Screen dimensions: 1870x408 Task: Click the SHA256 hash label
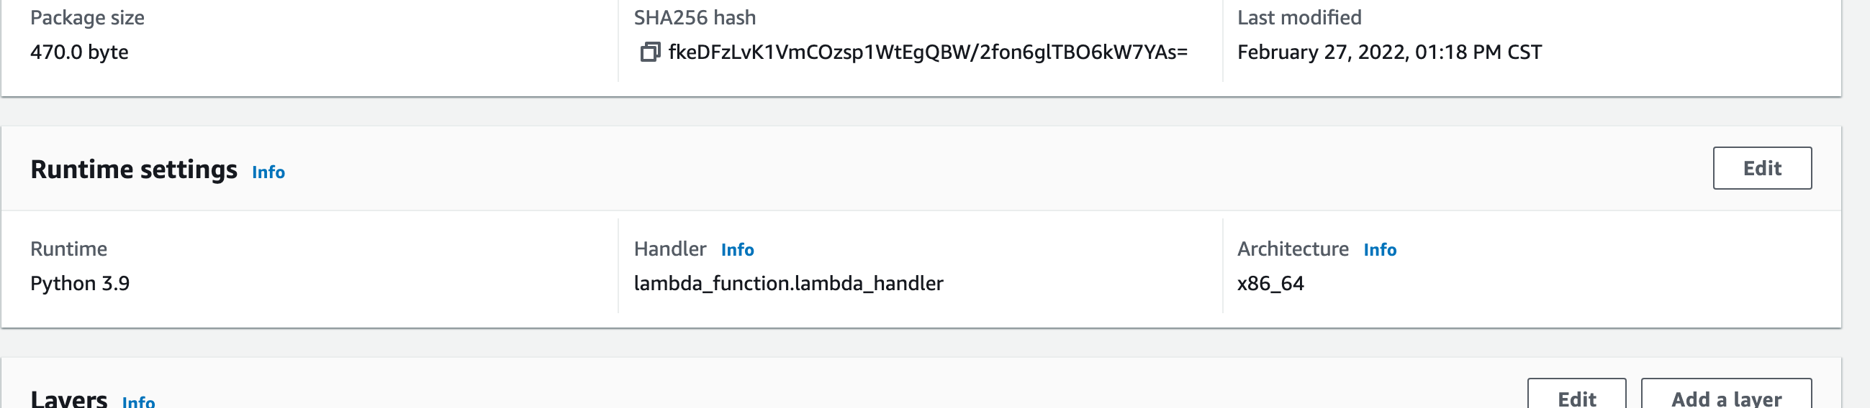(x=694, y=17)
